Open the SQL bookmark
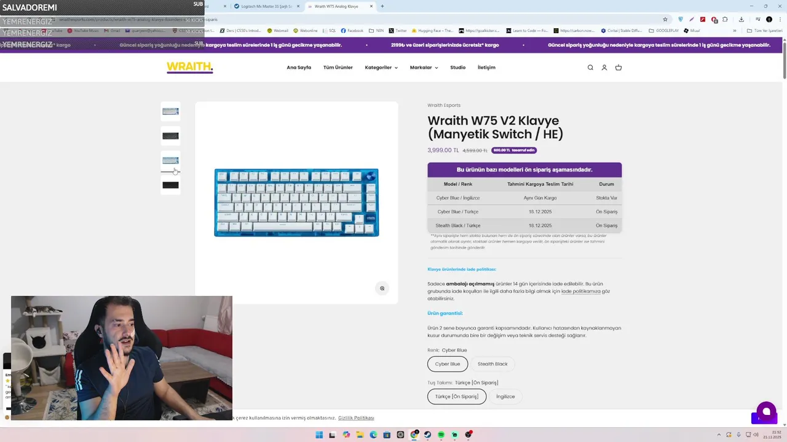The image size is (787, 442). pyautogui.click(x=329, y=31)
